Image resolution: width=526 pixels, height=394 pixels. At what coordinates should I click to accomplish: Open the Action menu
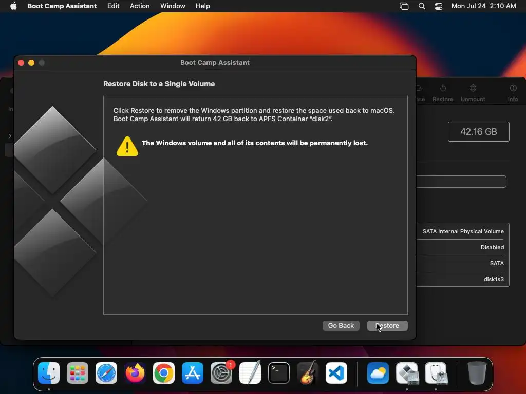tap(140, 6)
